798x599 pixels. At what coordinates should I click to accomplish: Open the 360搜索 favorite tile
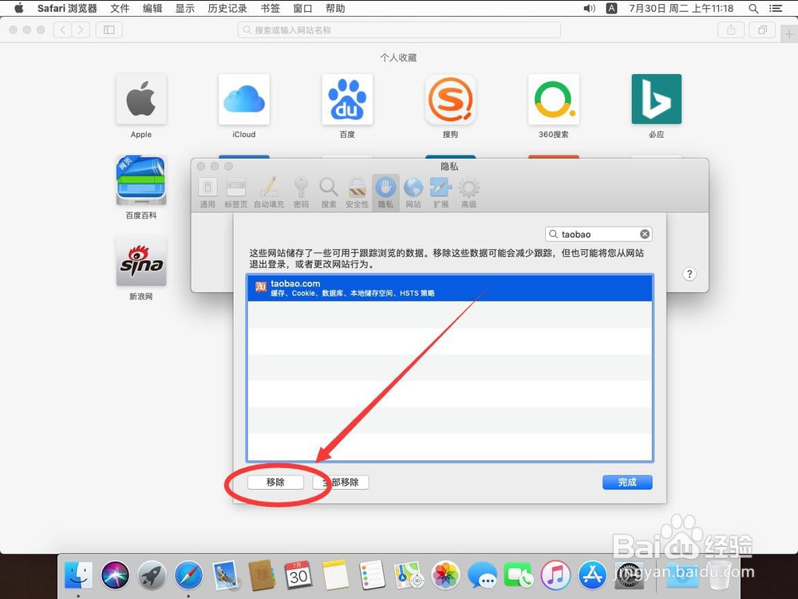tap(554, 99)
